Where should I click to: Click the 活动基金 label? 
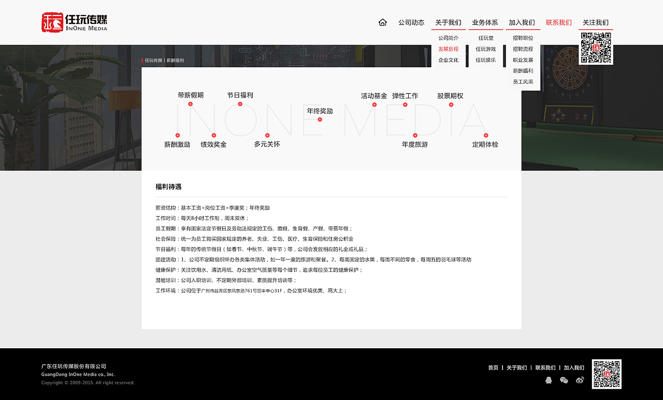click(x=374, y=96)
